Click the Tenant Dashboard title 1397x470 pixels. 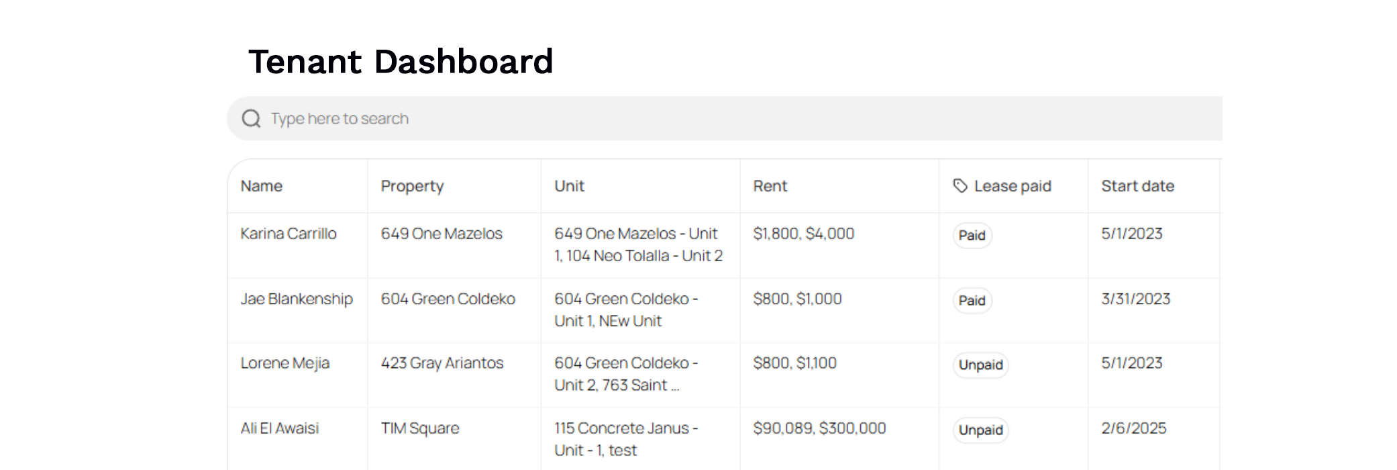coord(401,62)
